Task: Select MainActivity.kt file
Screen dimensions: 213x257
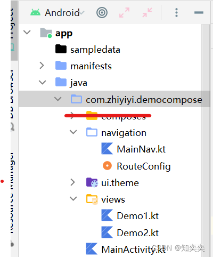Action: point(126,249)
